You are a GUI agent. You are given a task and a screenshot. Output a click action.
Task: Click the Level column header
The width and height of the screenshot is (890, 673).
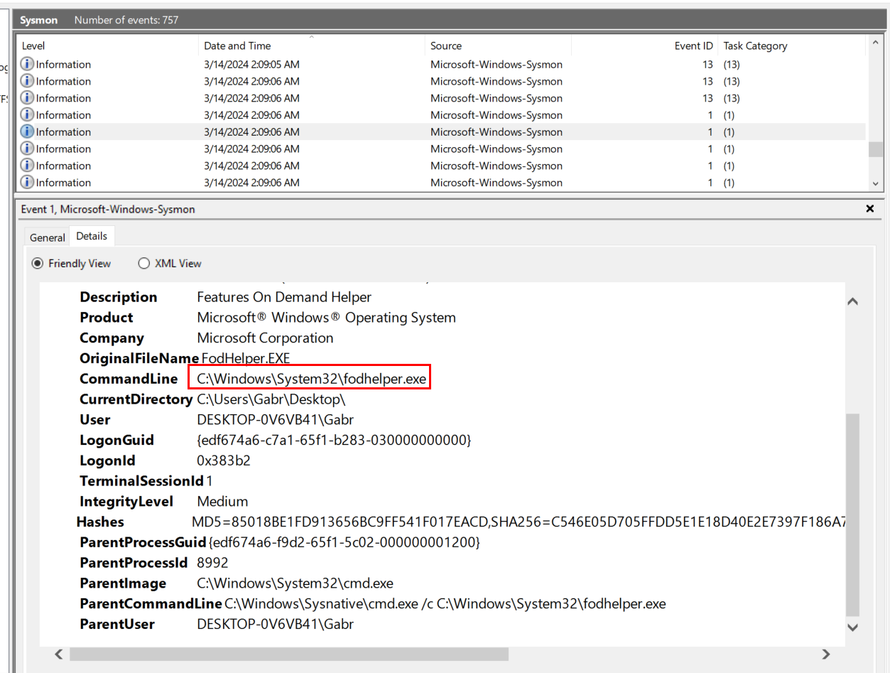click(x=33, y=46)
